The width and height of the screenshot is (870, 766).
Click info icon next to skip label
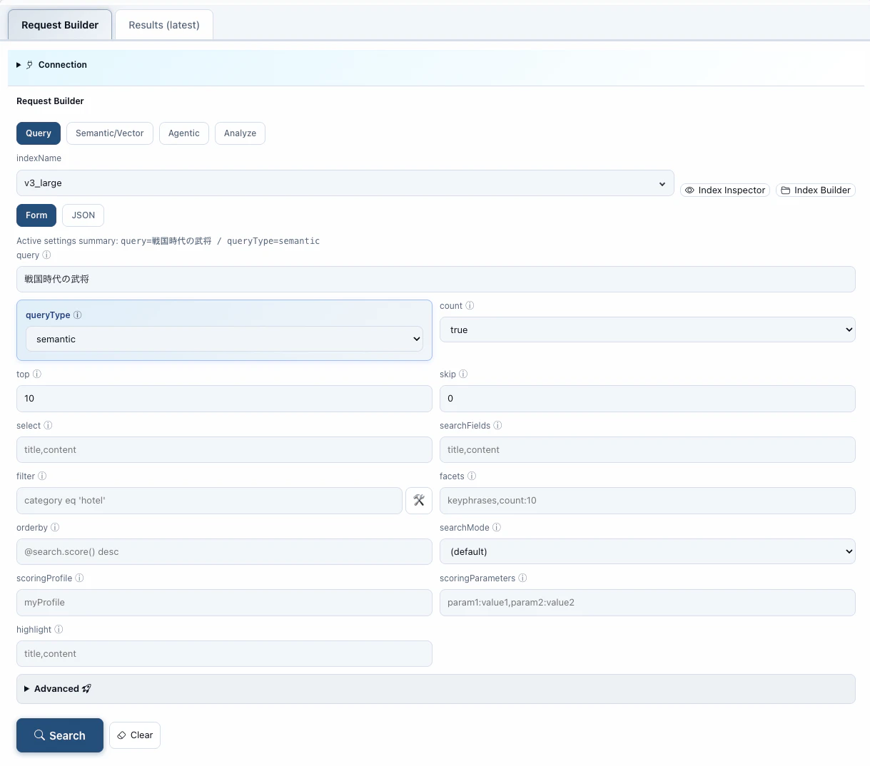point(463,374)
